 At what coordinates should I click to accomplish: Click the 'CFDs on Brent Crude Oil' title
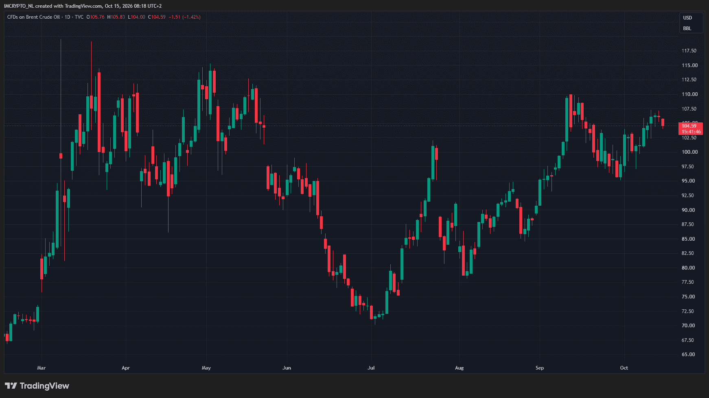coord(33,17)
